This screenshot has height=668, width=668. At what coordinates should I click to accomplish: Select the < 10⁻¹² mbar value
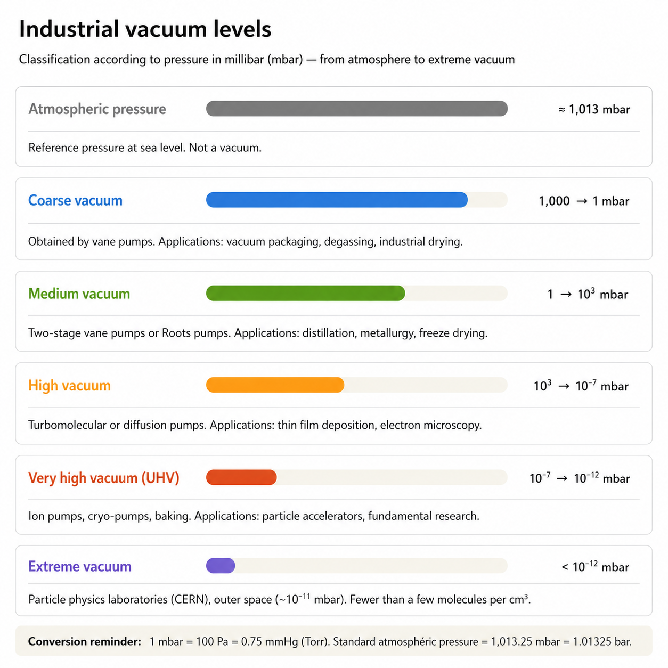coord(595,566)
